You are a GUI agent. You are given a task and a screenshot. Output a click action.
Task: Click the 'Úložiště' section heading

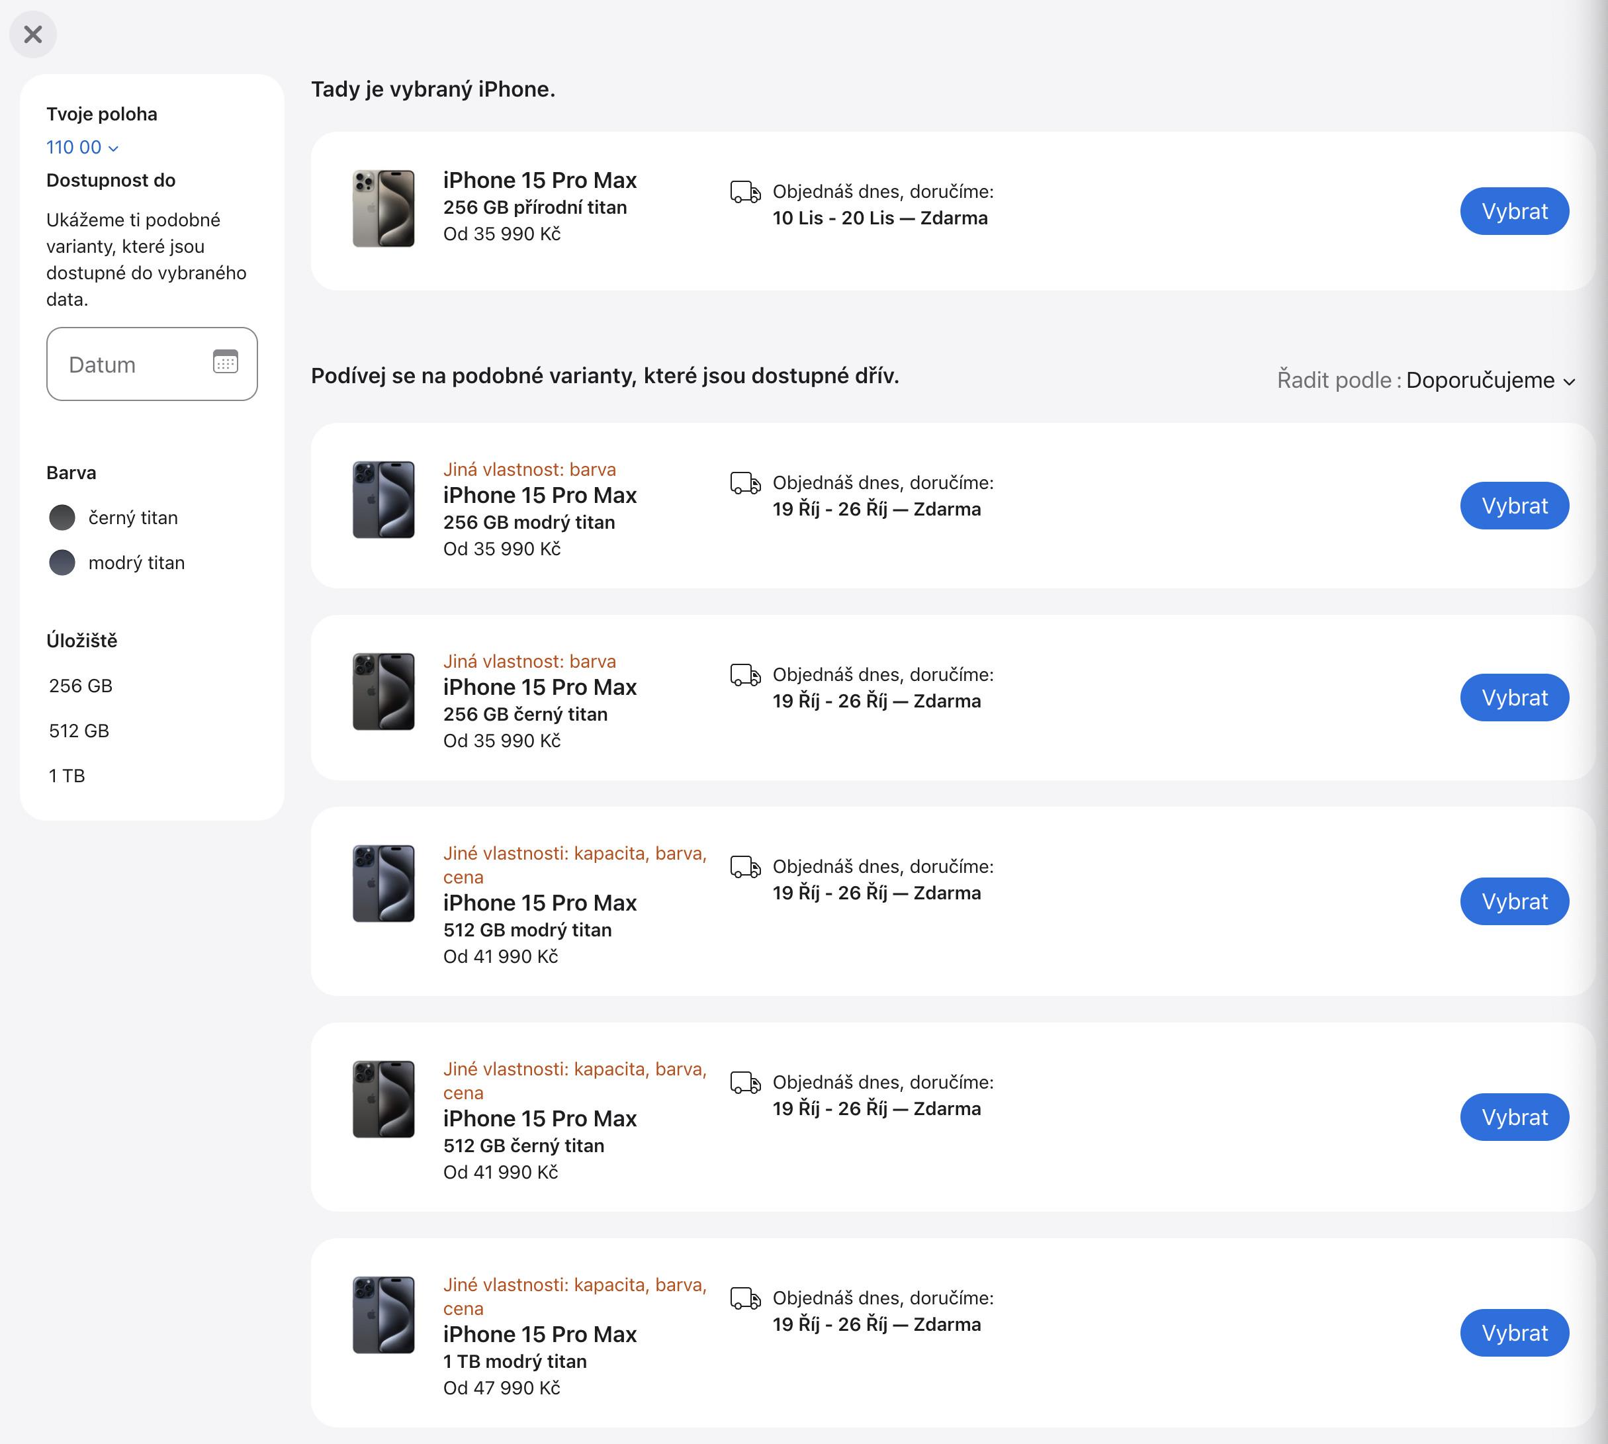coord(81,641)
